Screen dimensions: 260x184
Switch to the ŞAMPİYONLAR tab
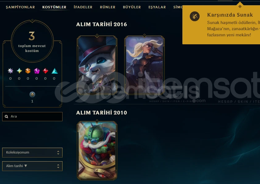pyautogui.click(x=20, y=7)
